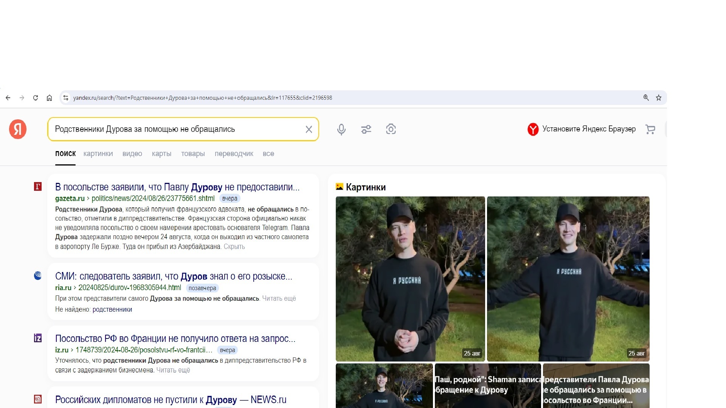The width and height of the screenshot is (726, 408).
Task: Open site information icon in address bar
Action: point(65,98)
